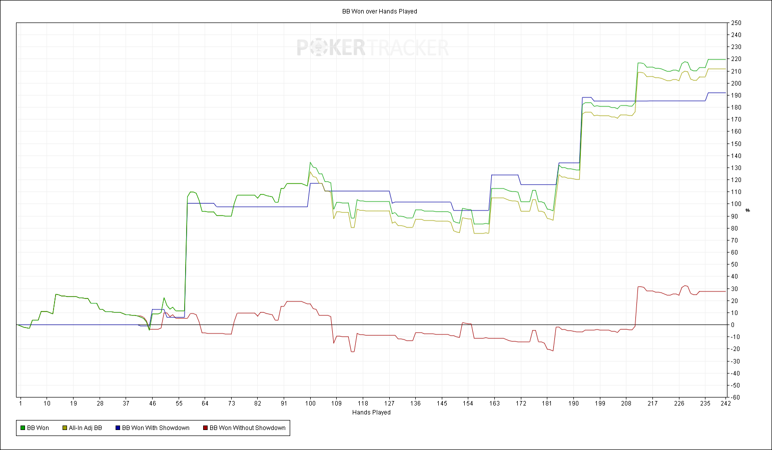Screen dimensions: 772x450
Task: Select BB Won Without Showdown legend label
Action: pos(248,428)
